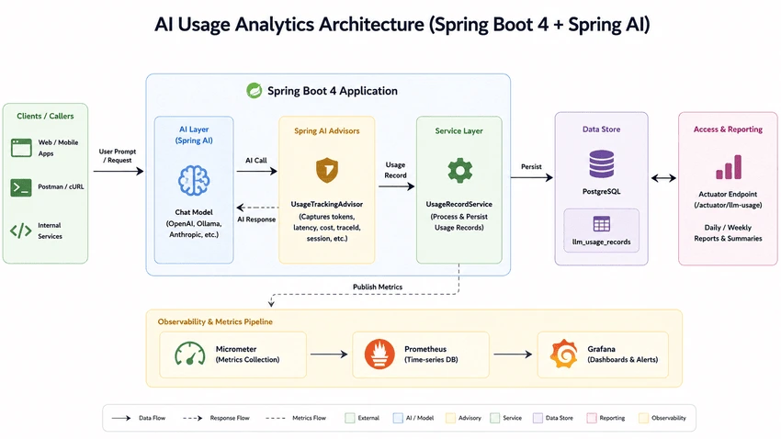Click the 'Usage Record' arrow label
781x439 pixels.
pyautogui.click(x=395, y=170)
